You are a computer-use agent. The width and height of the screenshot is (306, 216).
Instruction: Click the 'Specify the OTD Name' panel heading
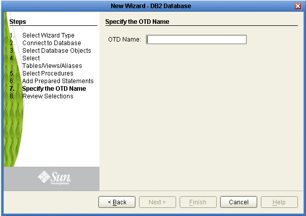coord(137,22)
